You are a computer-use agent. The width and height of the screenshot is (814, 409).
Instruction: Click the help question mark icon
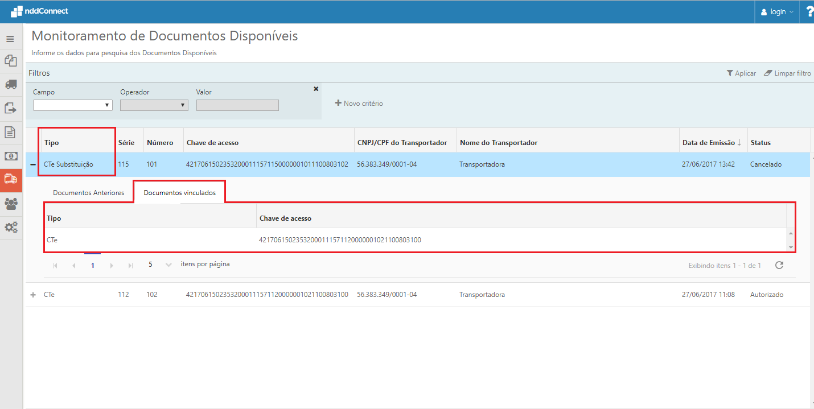point(809,11)
